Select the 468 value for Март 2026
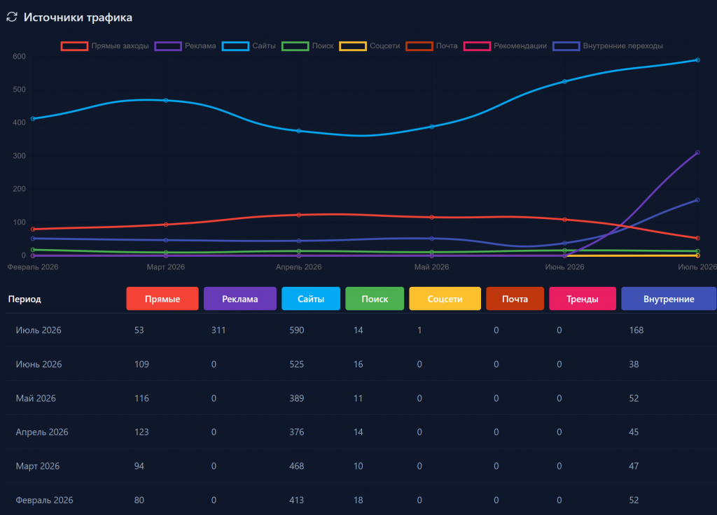This screenshot has height=515, width=717. (297, 466)
